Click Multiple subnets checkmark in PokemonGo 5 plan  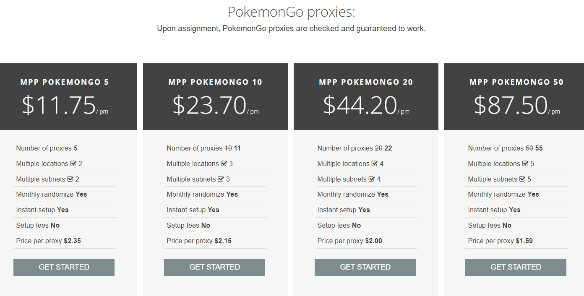pyautogui.click(x=70, y=179)
